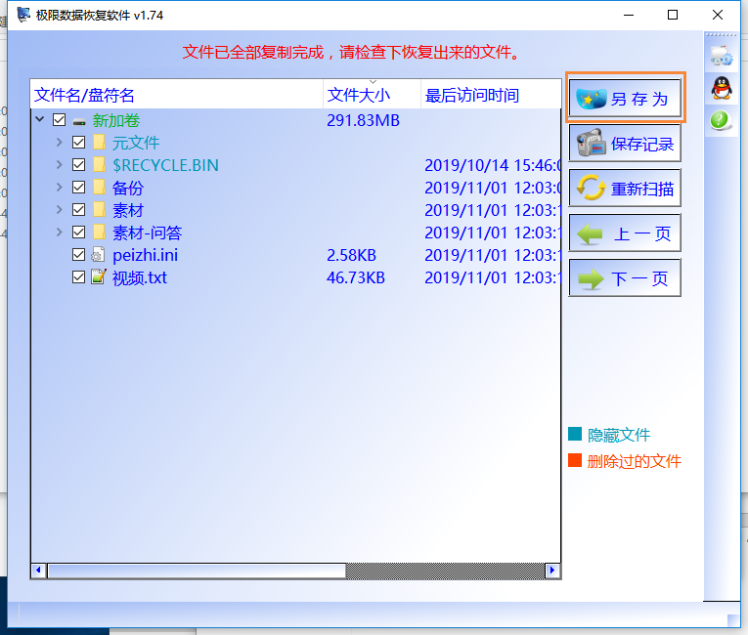Select the $RECYCLE.BIN folder name
Image resolution: width=748 pixels, height=635 pixels.
pyautogui.click(x=165, y=165)
